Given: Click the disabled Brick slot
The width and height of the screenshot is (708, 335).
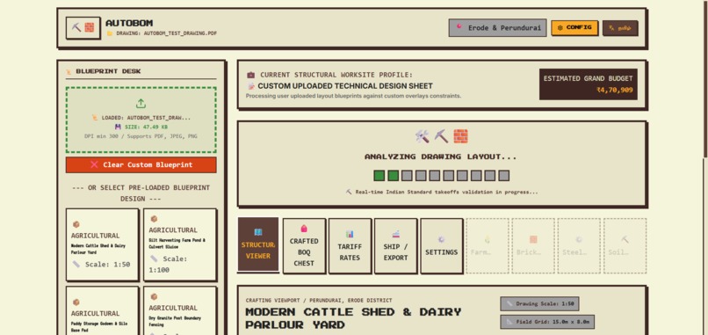Looking at the screenshot, I should pos(533,246).
